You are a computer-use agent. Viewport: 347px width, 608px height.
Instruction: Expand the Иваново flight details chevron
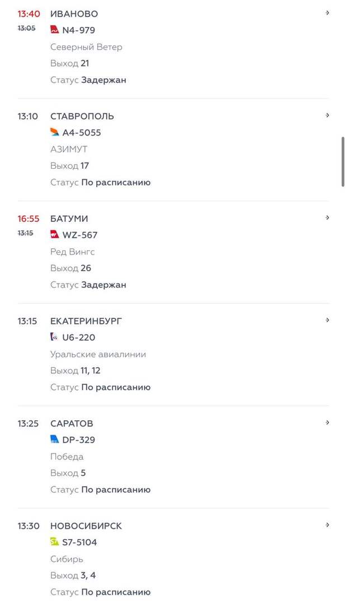coord(327,13)
